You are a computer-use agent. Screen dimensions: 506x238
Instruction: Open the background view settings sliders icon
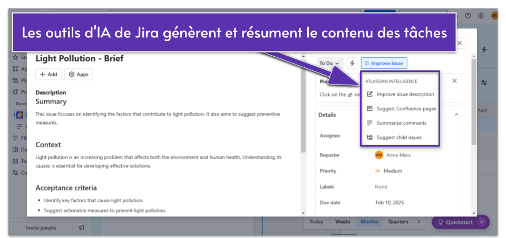coord(484,82)
